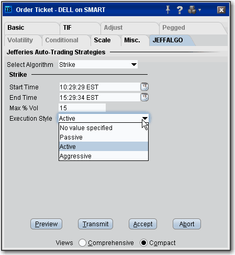Switch to the Misc. tab
Screen dimensions: 235x255
pyautogui.click(x=135, y=40)
